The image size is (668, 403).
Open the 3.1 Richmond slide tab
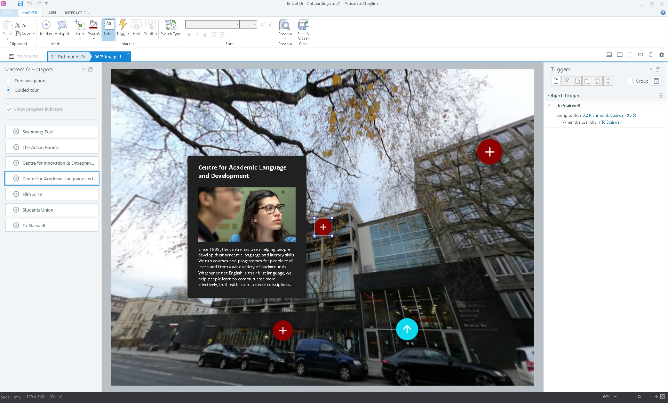point(70,57)
